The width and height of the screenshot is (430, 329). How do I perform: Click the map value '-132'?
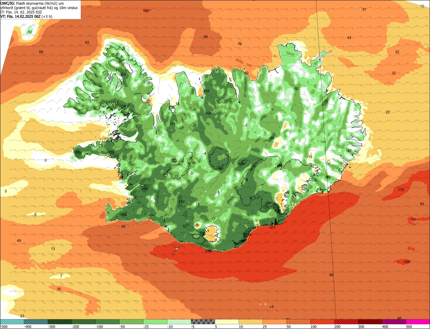pos(181,202)
